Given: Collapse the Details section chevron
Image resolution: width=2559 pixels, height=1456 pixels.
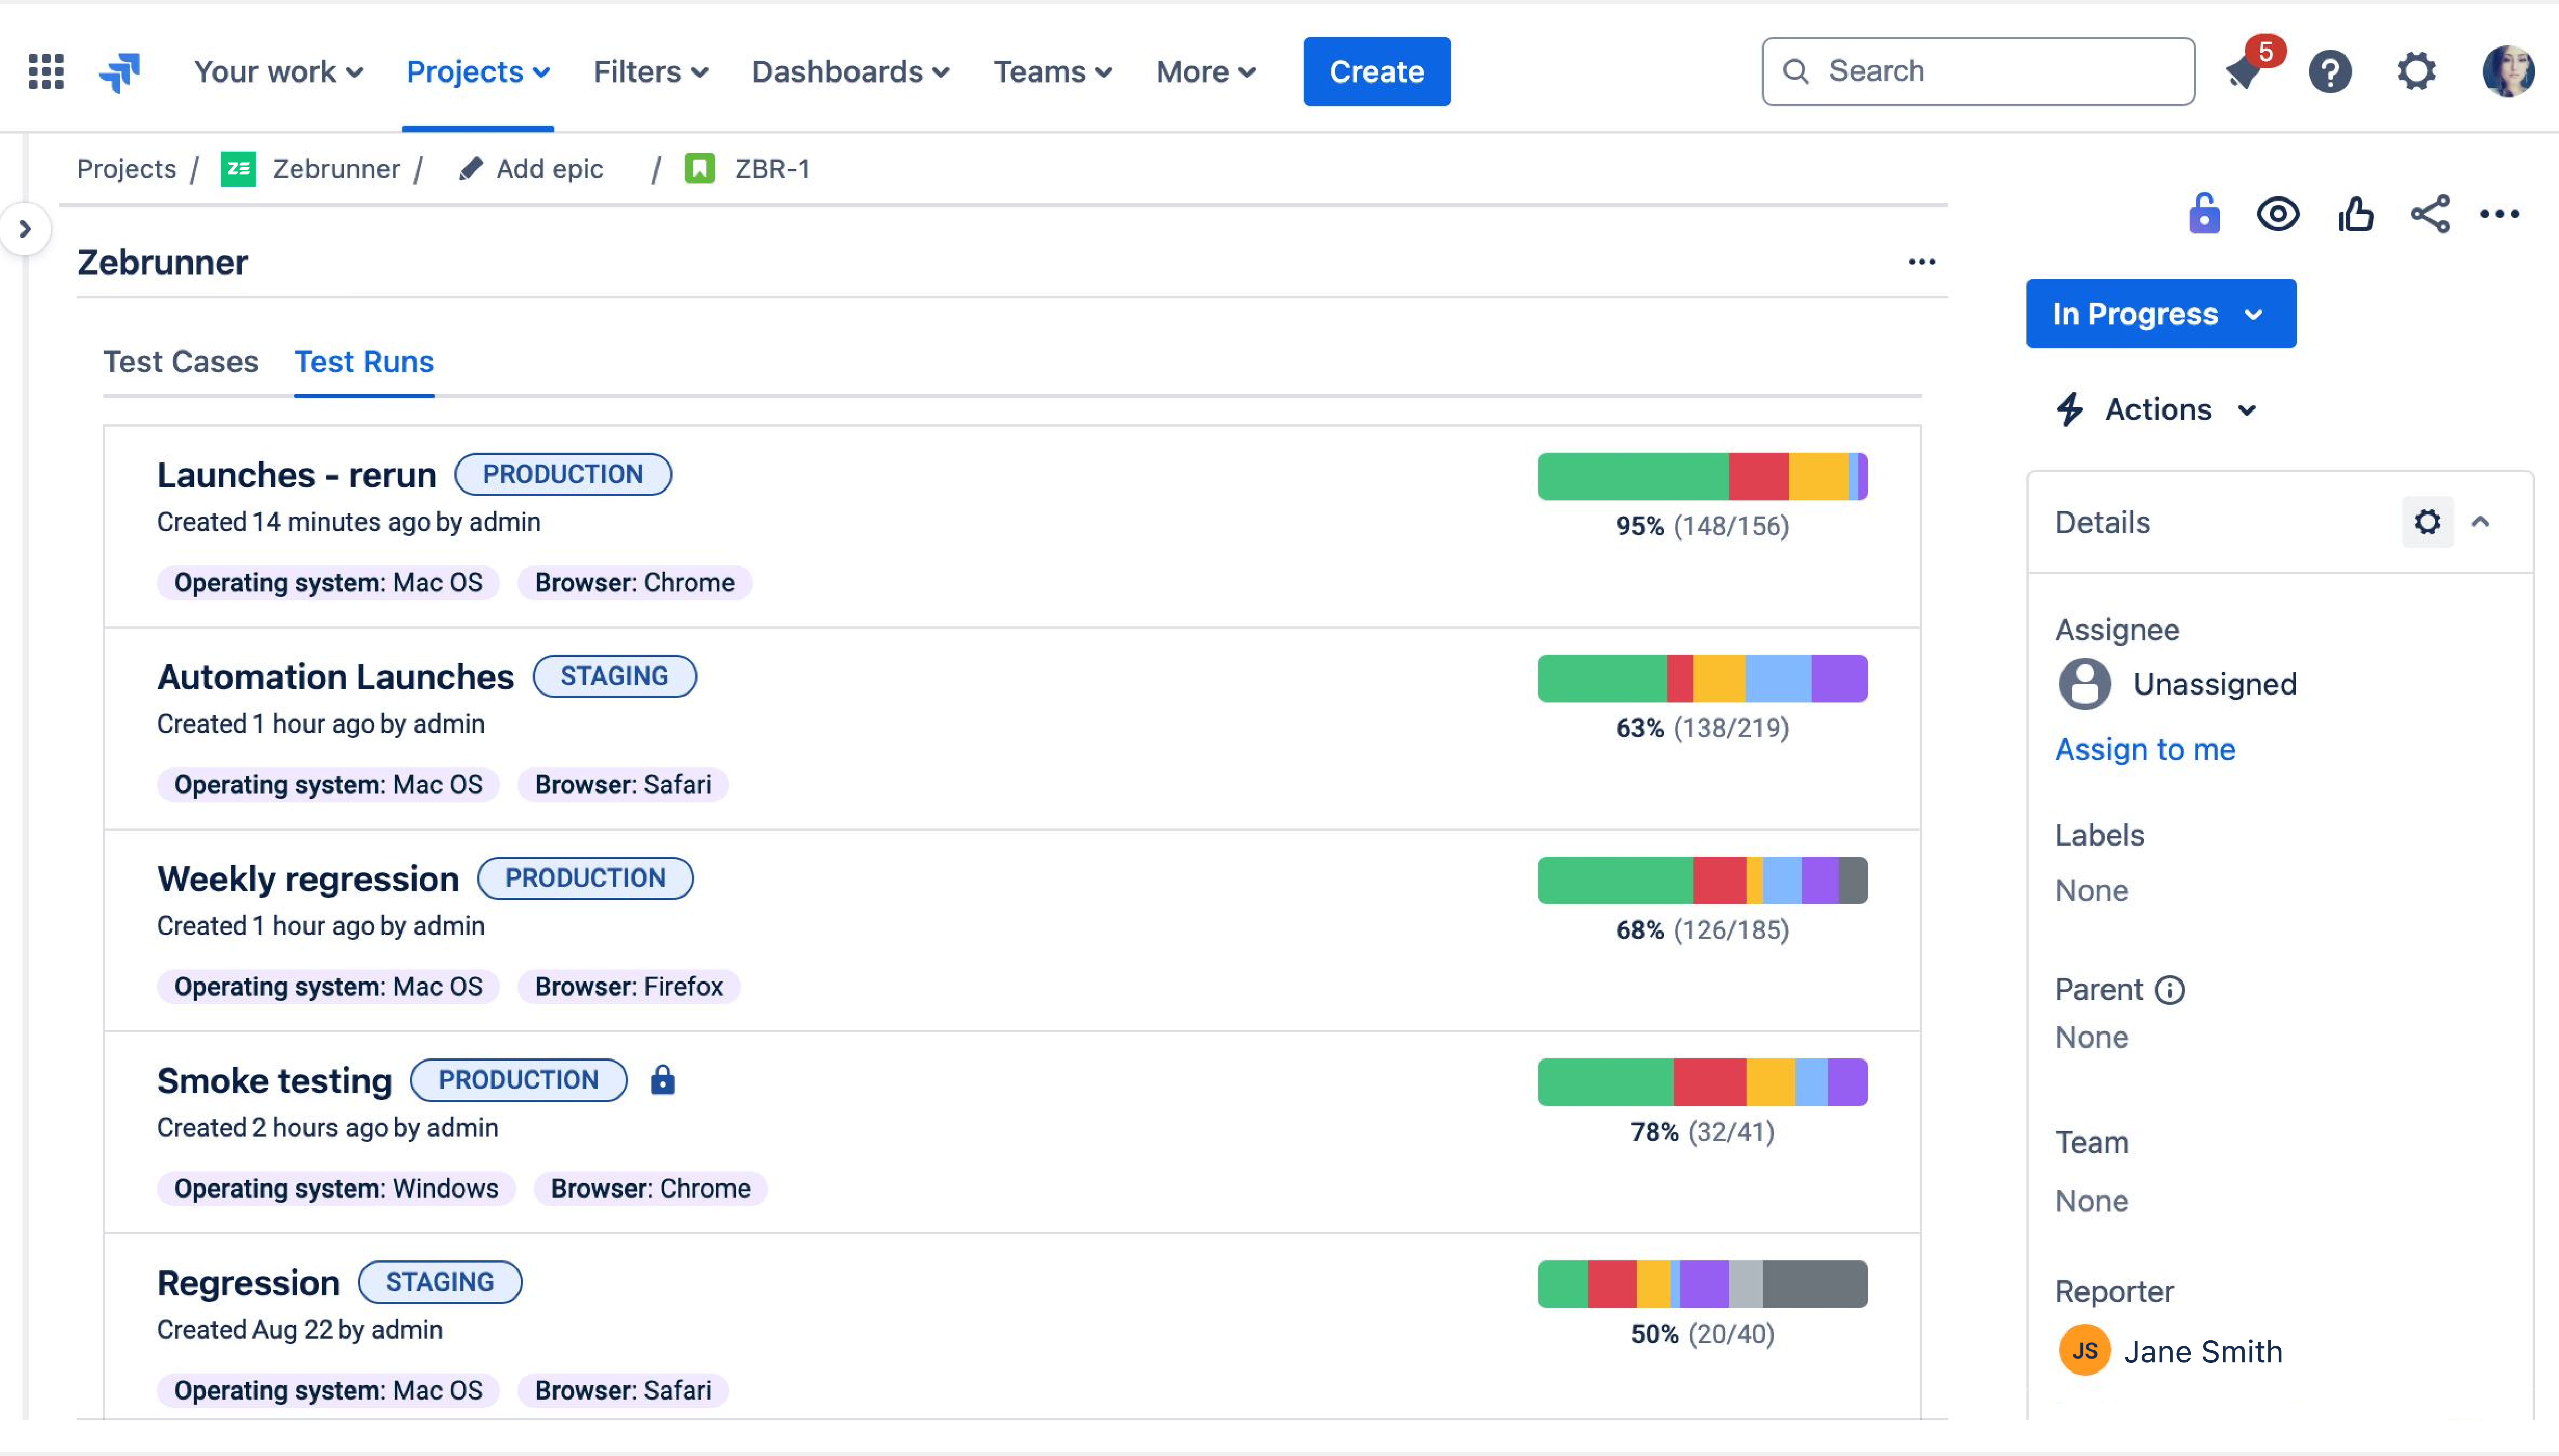Looking at the screenshot, I should click(x=2480, y=522).
